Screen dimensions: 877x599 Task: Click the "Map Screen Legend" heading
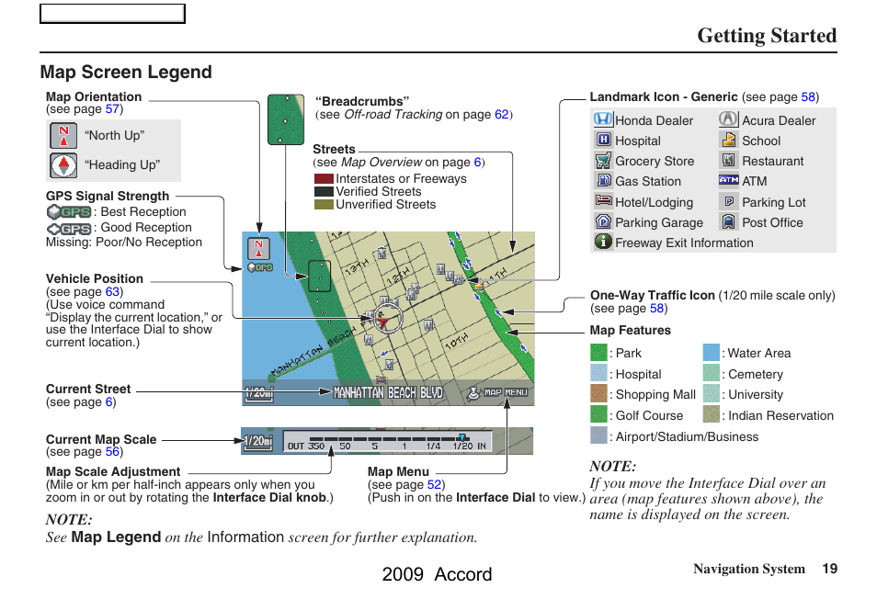(x=126, y=72)
